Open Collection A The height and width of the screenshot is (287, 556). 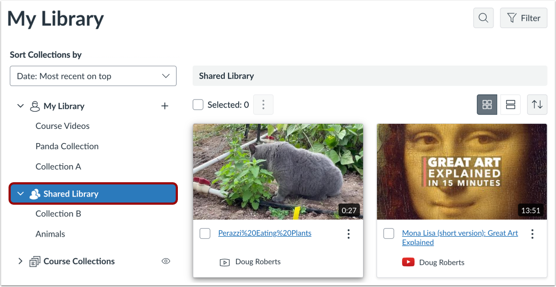tap(58, 166)
